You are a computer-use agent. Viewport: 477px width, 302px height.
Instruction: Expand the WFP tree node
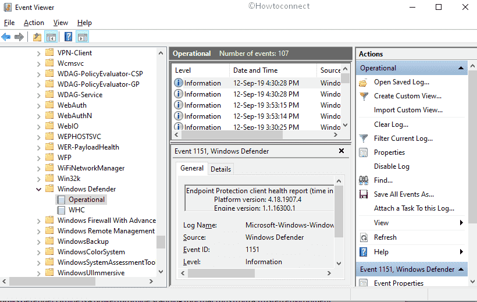(38, 158)
